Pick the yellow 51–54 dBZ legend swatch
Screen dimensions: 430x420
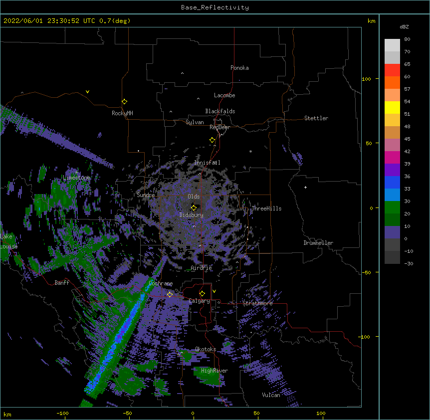392,107
